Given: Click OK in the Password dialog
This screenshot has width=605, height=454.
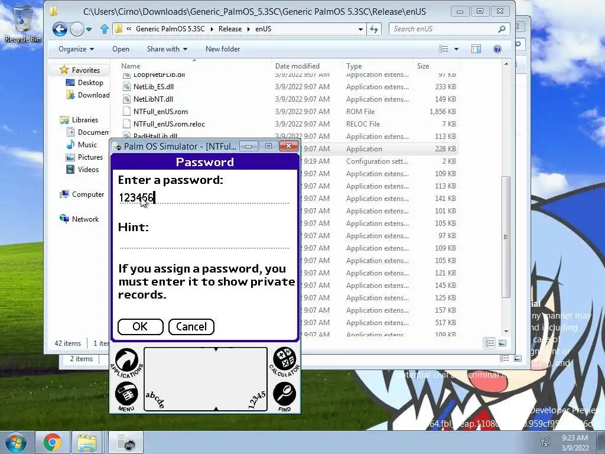Looking at the screenshot, I should 140,326.
